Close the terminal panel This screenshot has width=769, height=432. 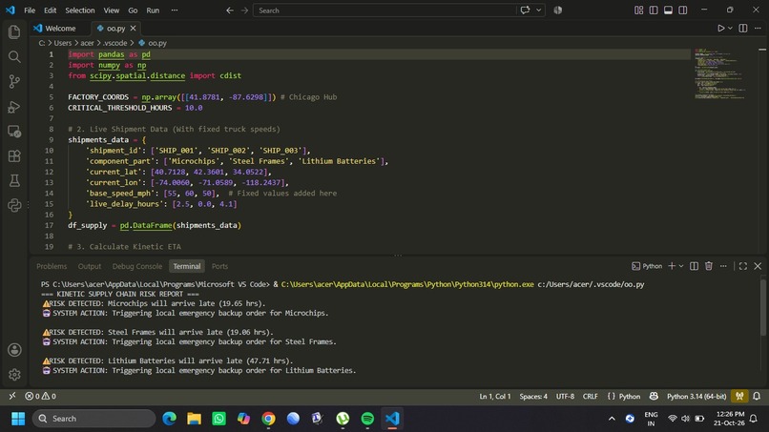pyautogui.click(x=758, y=266)
